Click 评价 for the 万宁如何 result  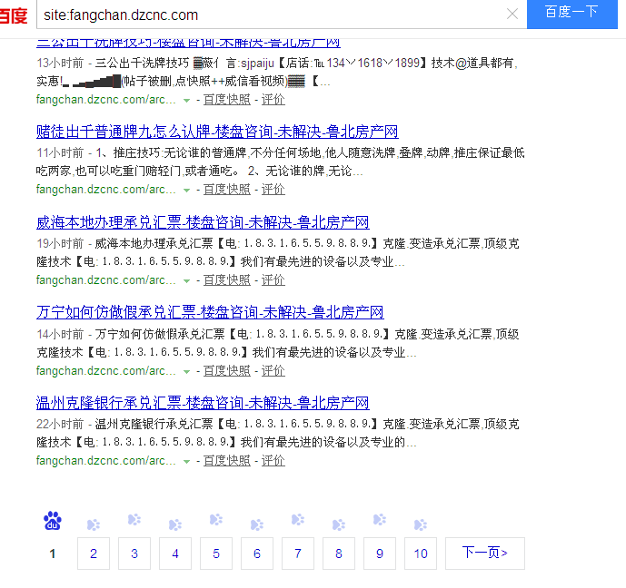point(273,371)
